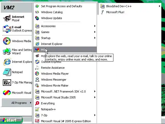Click the Remote Assistance icon
This screenshot has width=165, height=124.
pyautogui.click(x=37, y=68)
